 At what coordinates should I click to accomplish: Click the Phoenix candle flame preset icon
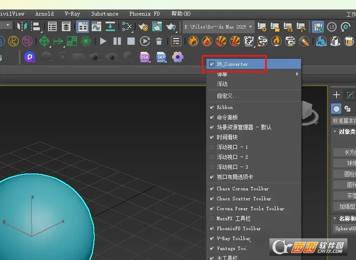pos(276,42)
